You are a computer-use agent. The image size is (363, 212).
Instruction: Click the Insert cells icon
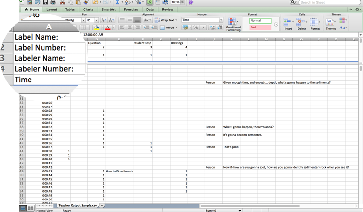288,24
